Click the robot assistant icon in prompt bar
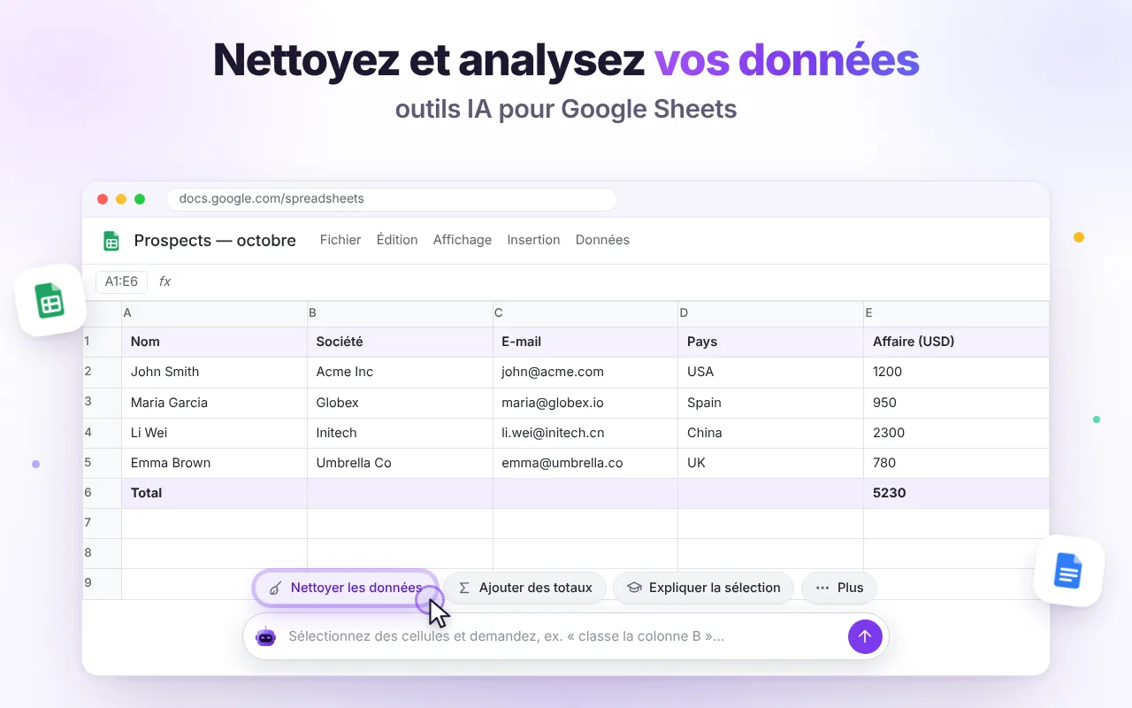The image size is (1132, 708). click(266, 636)
